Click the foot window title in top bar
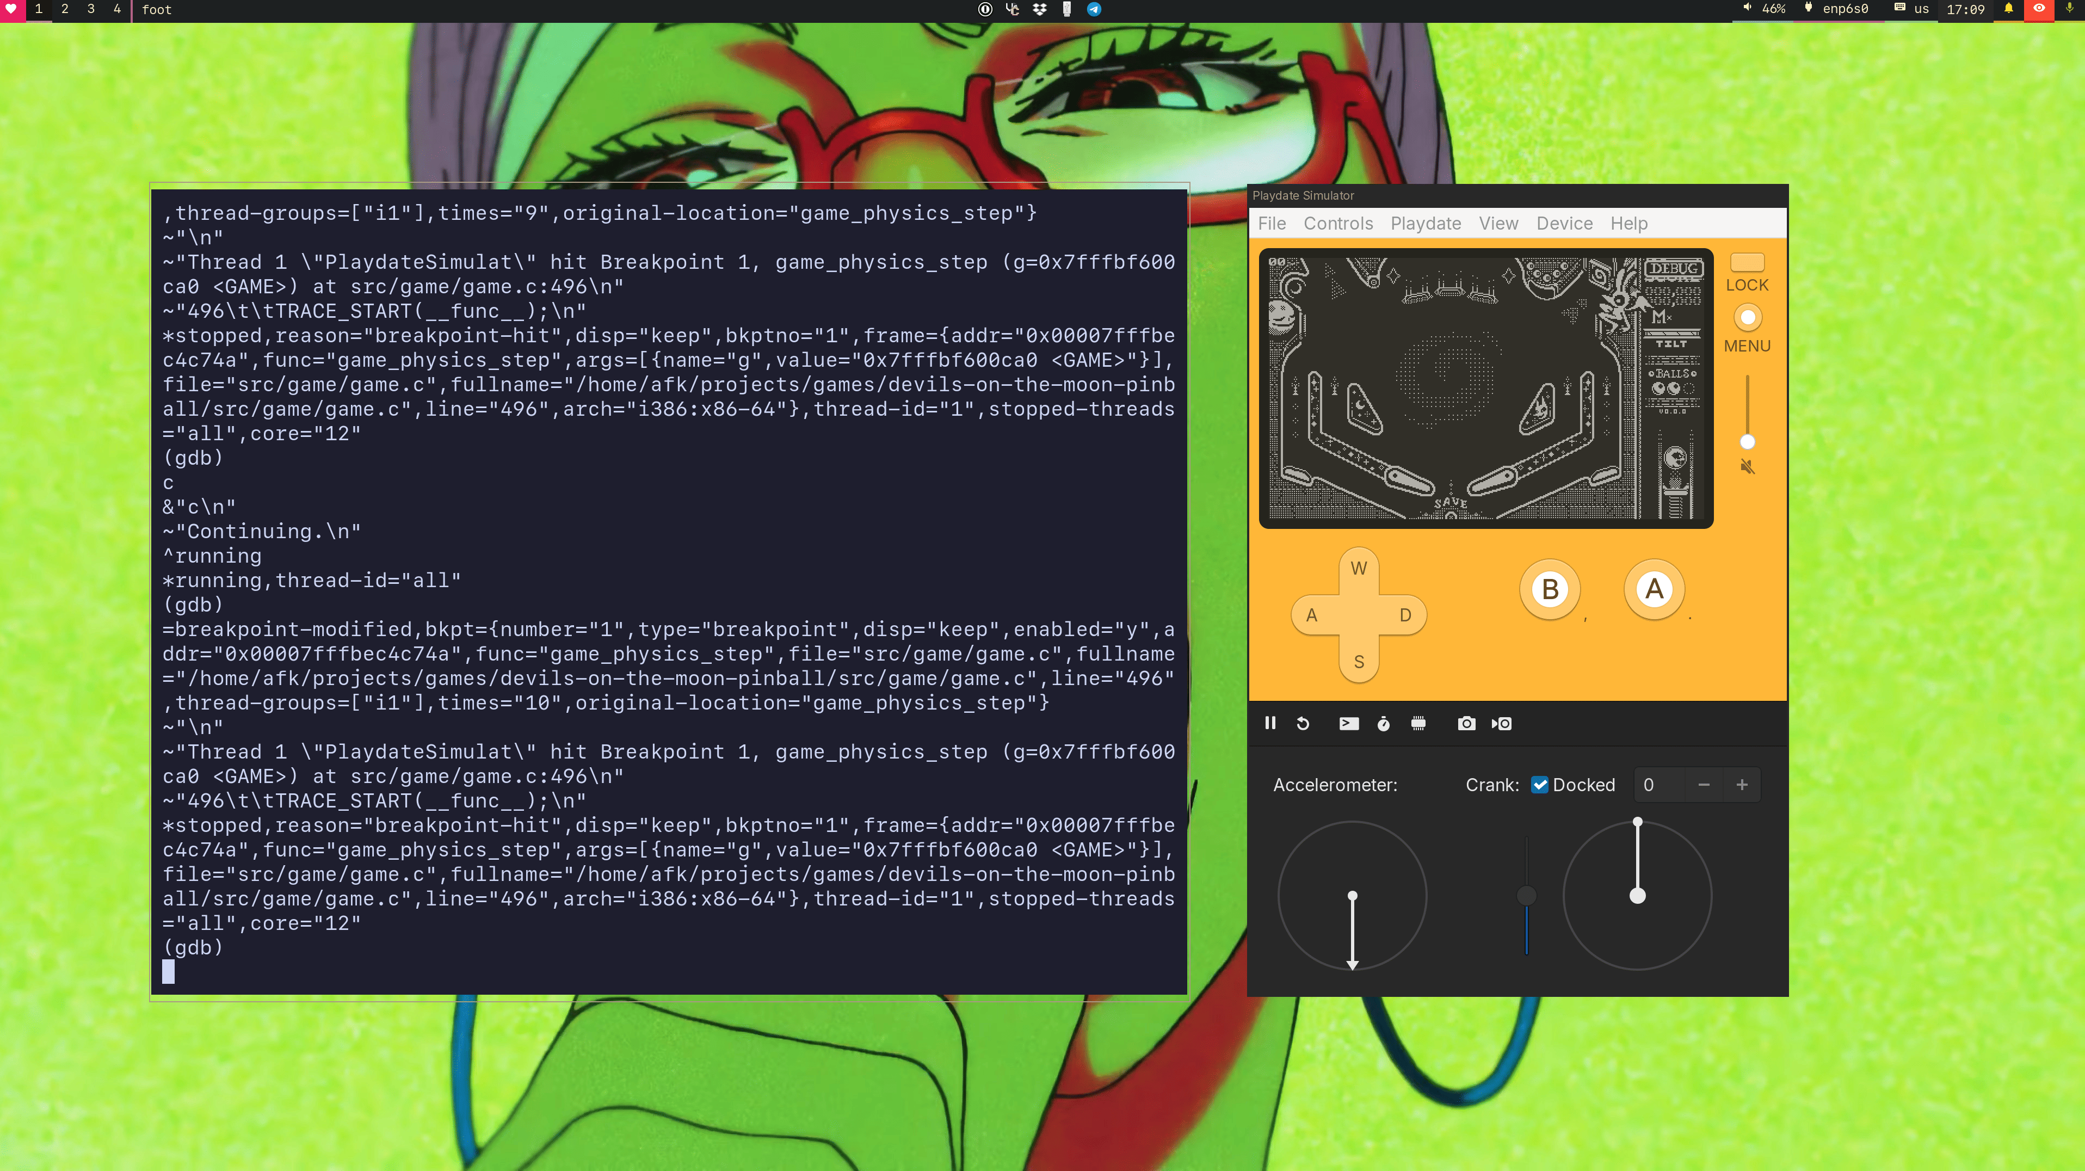The image size is (2085, 1171). tap(156, 9)
